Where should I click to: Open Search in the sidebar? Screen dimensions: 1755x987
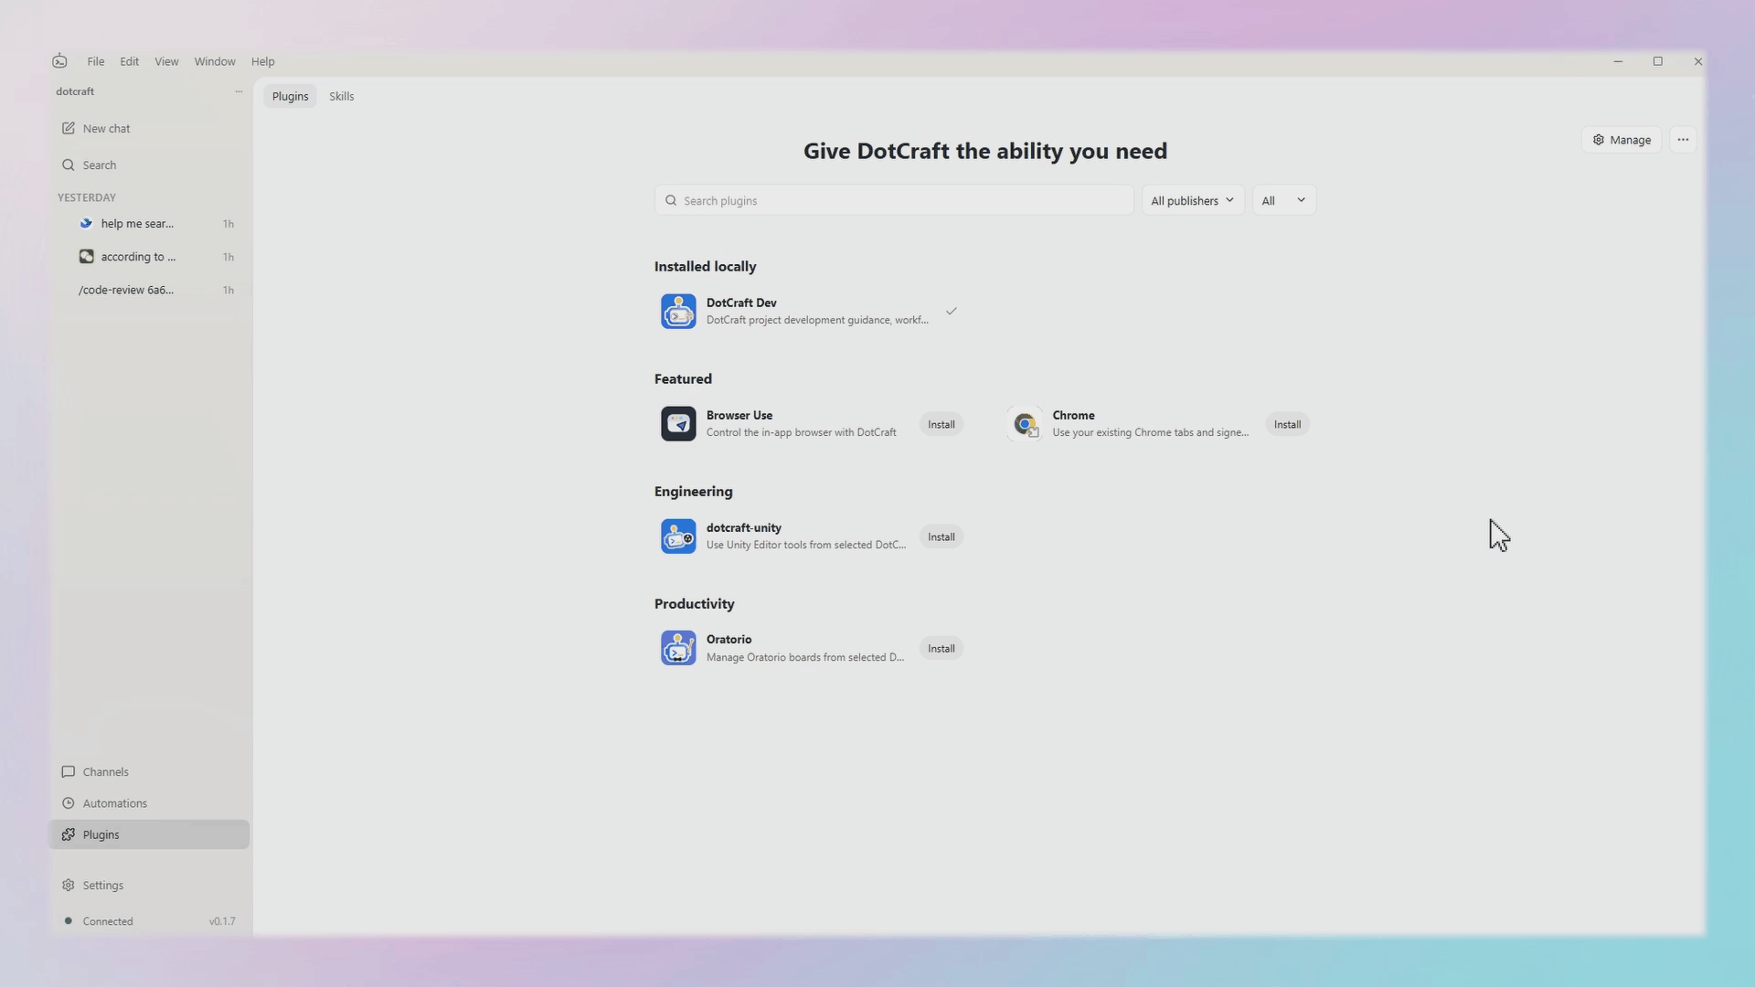click(x=150, y=165)
